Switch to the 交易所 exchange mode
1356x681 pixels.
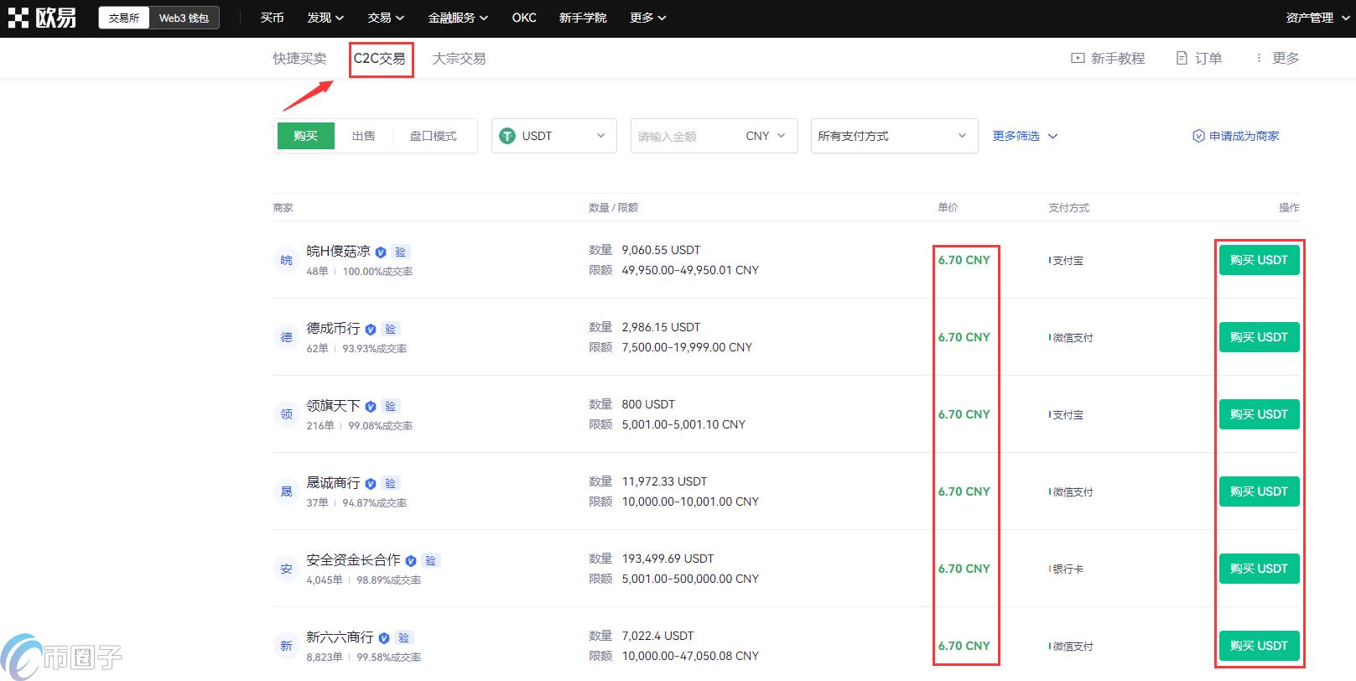pyautogui.click(x=124, y=18)
